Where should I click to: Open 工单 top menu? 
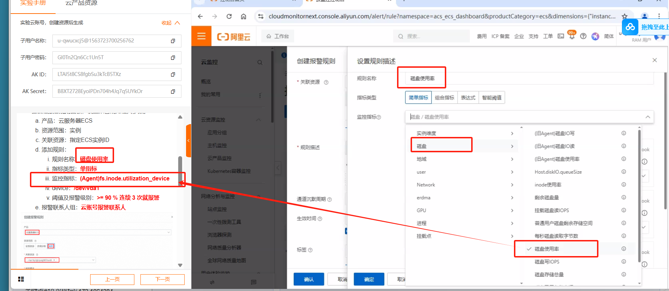(548, 36)
